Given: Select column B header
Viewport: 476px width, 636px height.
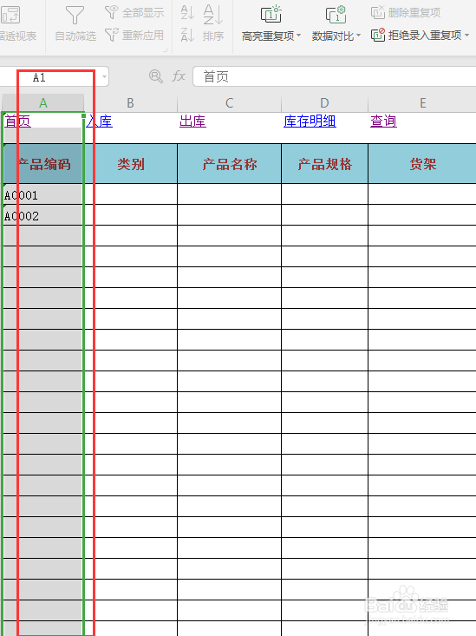Looking at the screenshot, I should tap(131, 103).
